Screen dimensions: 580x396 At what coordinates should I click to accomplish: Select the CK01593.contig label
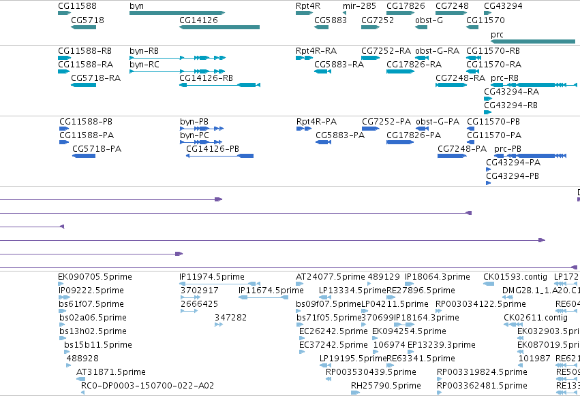[x=515, y=277]
